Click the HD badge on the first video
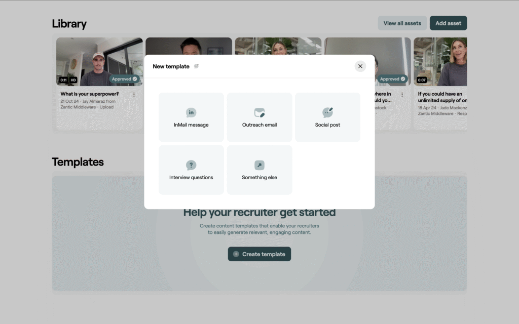Image resolution: width=519 pixels, height=324 pixels. click(73, 80)
